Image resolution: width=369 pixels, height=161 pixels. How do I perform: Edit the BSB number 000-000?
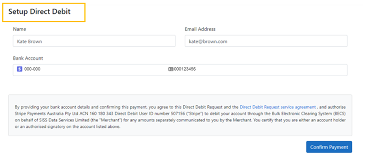pyautogui.click(x=32, y=69)
